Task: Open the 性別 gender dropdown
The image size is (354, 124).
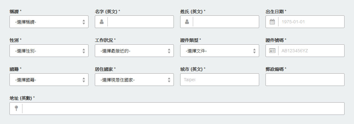Action: pyautogui.click(x=49, y=51)
